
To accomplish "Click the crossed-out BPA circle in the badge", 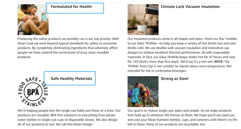I will [x=33, y=92].
